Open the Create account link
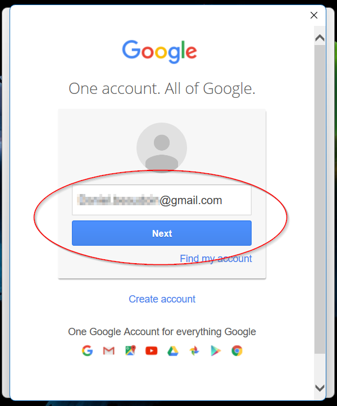 point(162,299)
